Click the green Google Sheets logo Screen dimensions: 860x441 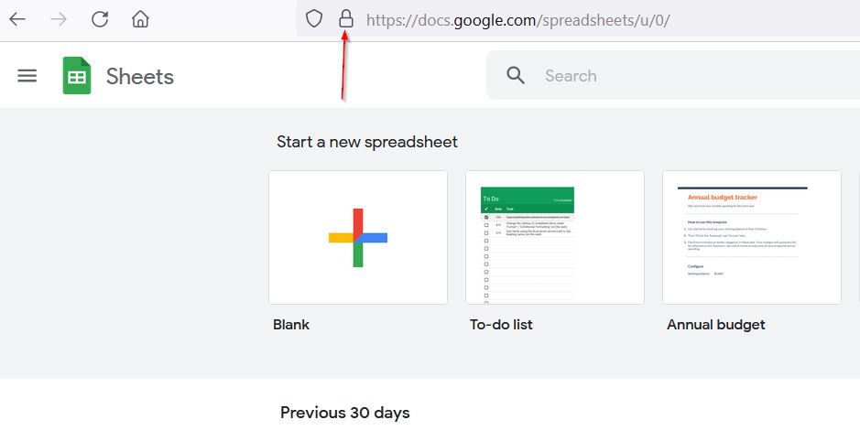click(77, 76)
